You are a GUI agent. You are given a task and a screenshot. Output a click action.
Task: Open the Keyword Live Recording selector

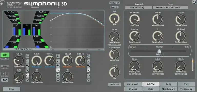pos(139,7)
